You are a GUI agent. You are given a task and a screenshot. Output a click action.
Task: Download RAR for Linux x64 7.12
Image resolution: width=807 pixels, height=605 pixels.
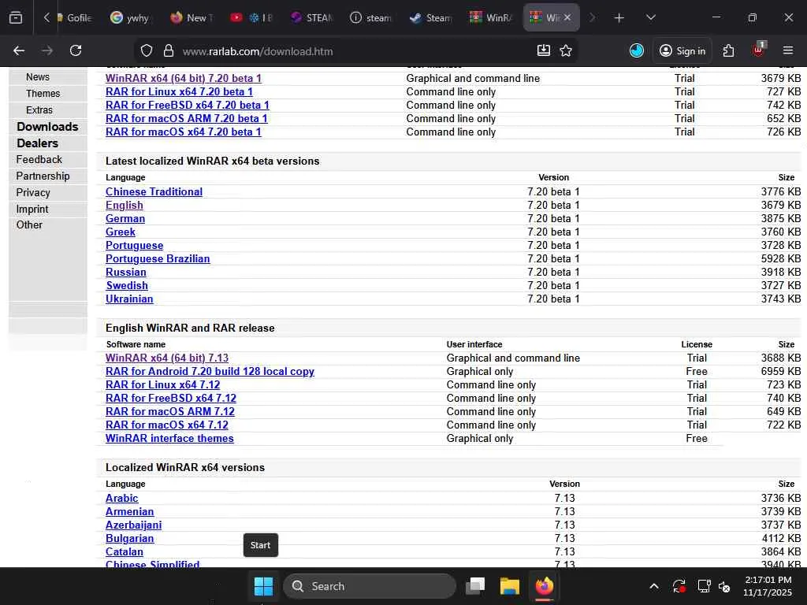tap(162, 384)
